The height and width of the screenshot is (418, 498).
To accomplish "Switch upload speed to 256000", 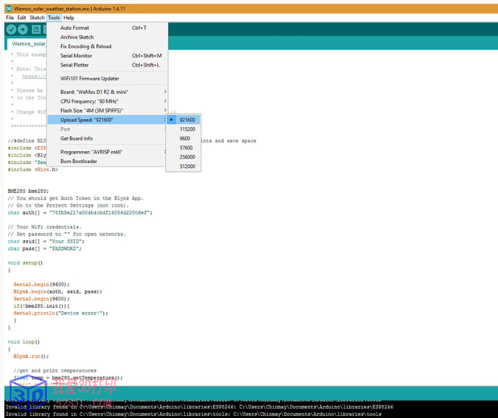I will click(184, 157).
